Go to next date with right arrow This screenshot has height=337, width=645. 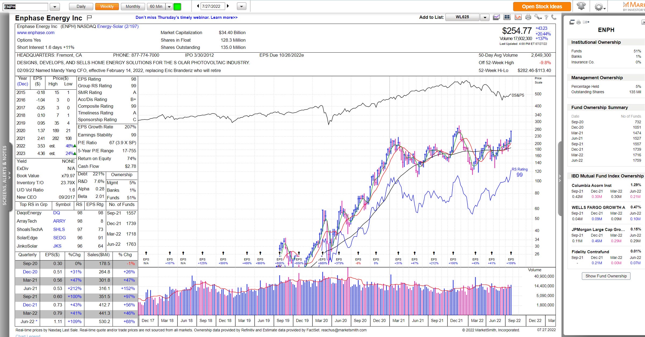coord(228,6)
